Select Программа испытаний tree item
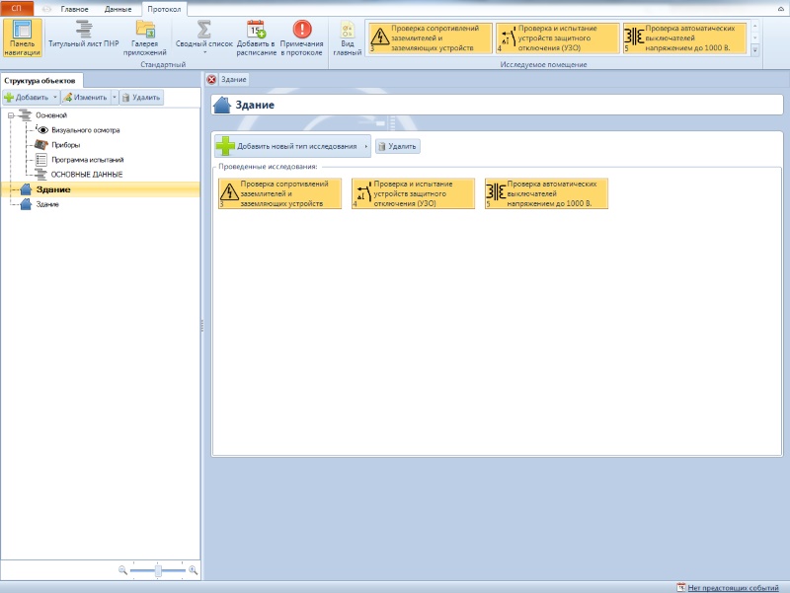 pos(87,160)
